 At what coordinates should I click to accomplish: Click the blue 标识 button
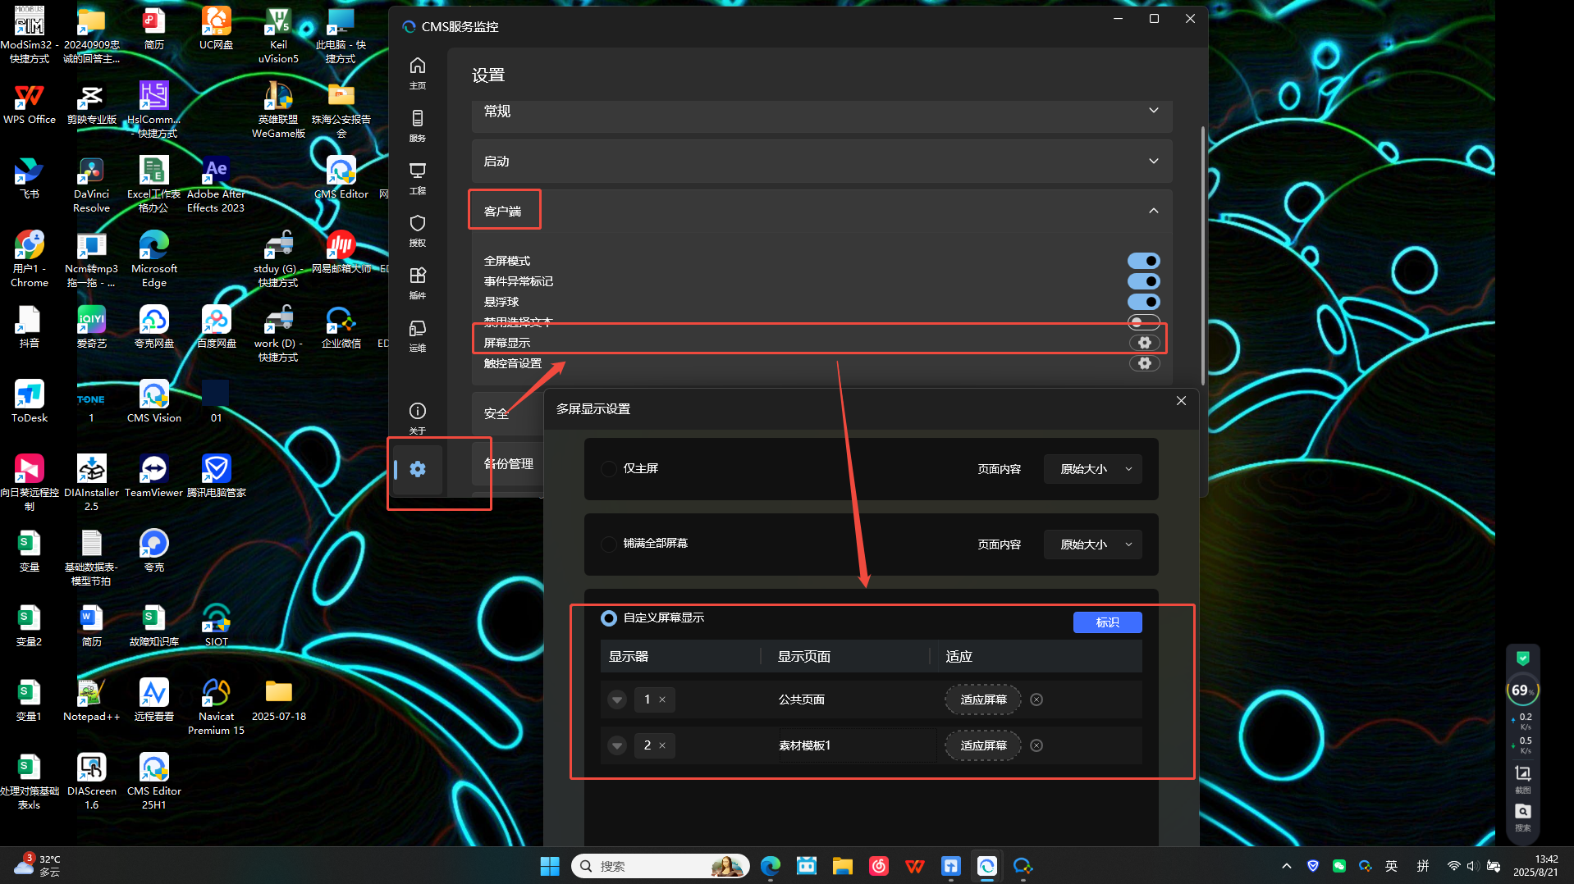click(x=1107, y=622)
